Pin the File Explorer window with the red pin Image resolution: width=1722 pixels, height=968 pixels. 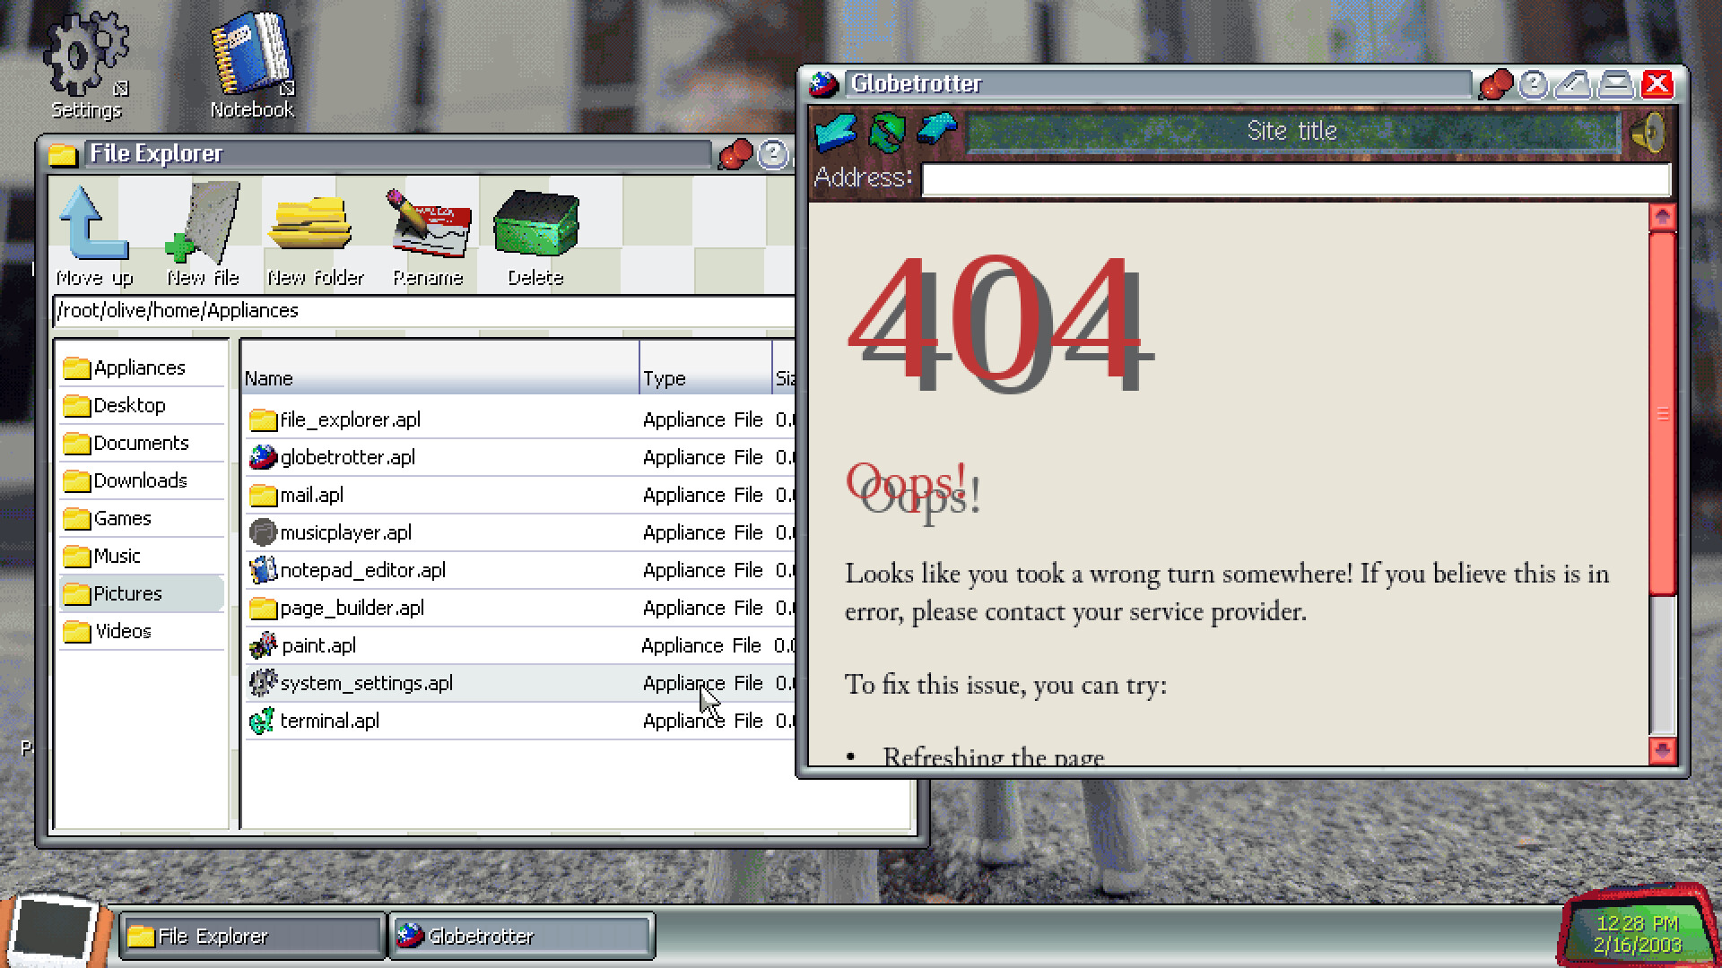[735, 153]
